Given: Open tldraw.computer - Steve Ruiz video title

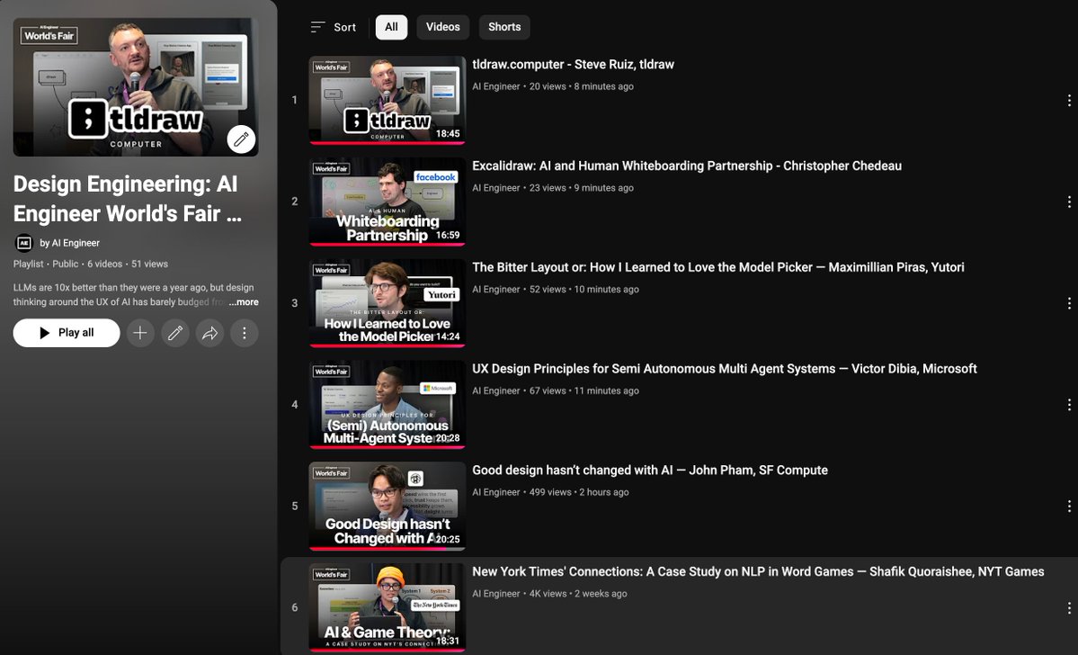Looking at the screenshot, I should pos(574,65).
